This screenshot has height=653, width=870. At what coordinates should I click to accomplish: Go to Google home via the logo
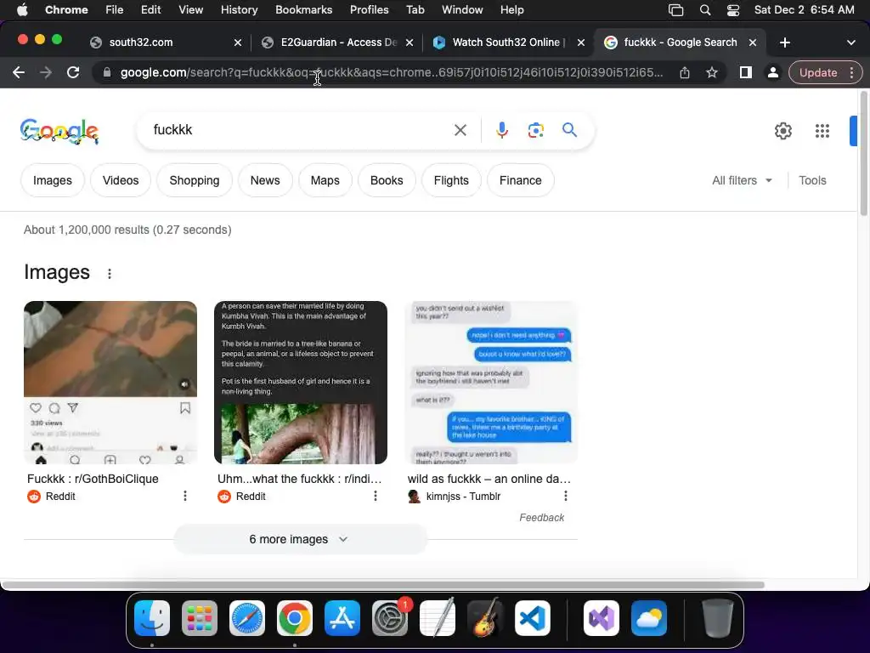[x=59, y=132]
